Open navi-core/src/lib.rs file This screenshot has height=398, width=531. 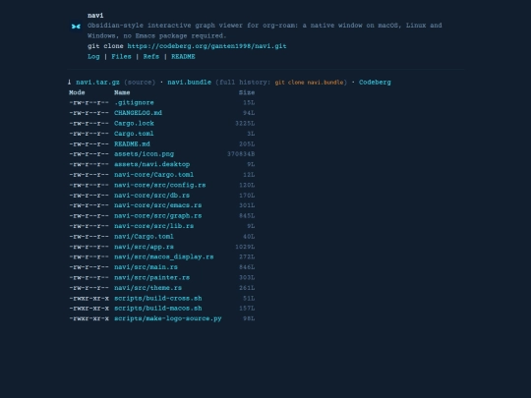pyautogui.click(x=153, y=226)
